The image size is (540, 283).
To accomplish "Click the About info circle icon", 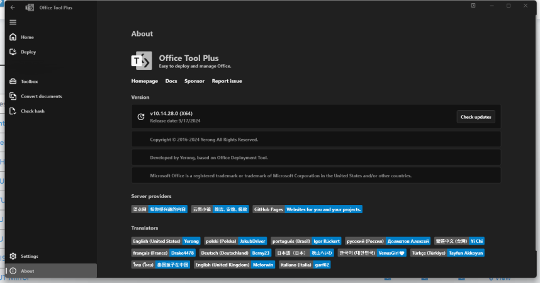I will point(13,271).
